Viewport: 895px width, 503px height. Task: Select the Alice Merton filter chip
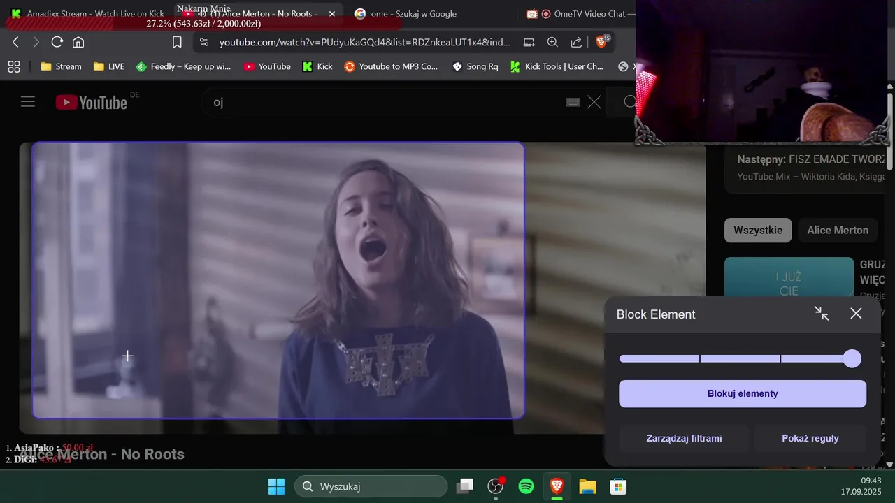coord(838,230)
